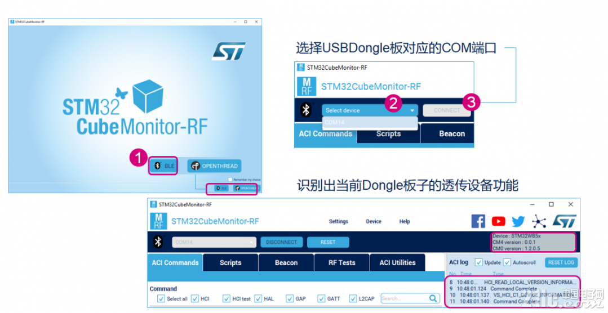Click the M RF logo in the connected window
Screen dimensions: 608x313
pyautogui.click(x=158, y=221)
